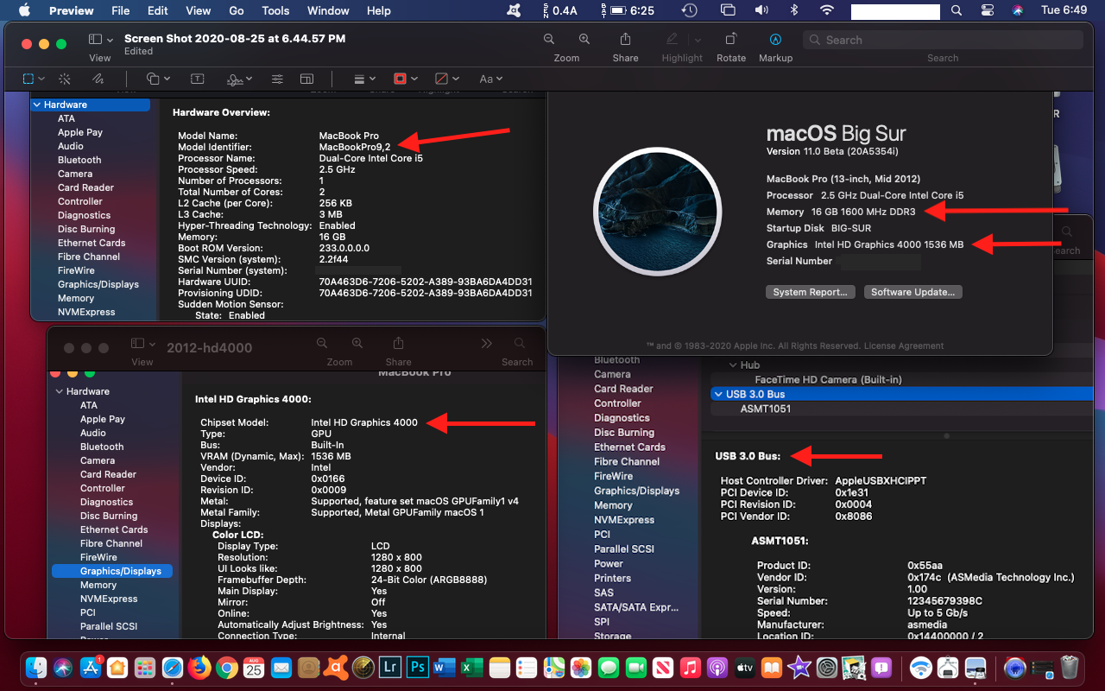Select NVMExpress in the 2012-hd4000 sidebar
This screenshot has width=1105, height=691.
(109, 599)
